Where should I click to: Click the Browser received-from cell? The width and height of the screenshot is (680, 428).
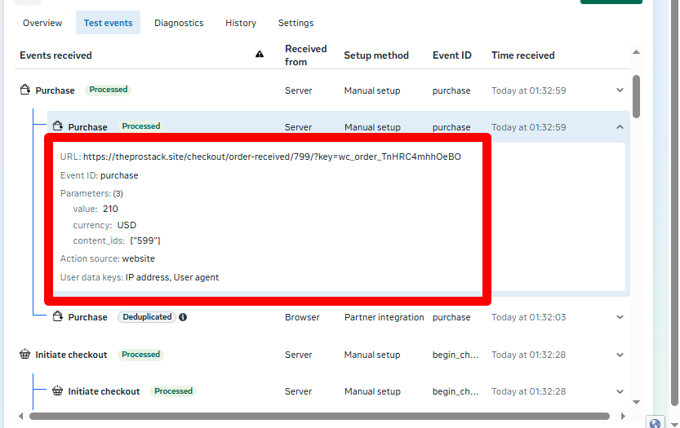coord(302,317)
